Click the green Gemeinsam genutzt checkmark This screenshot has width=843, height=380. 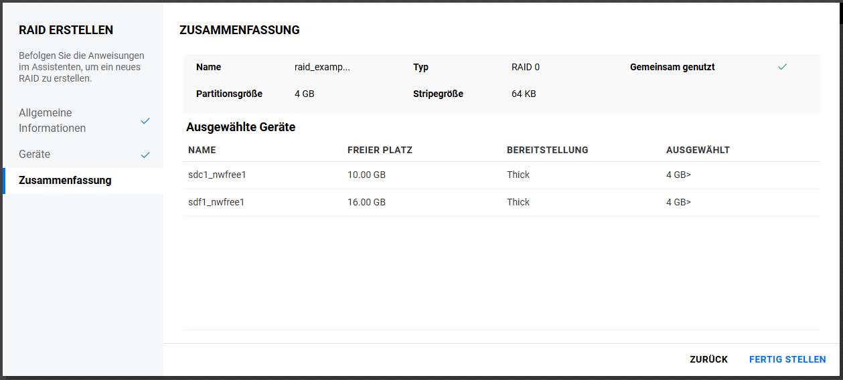click(782, 67)
